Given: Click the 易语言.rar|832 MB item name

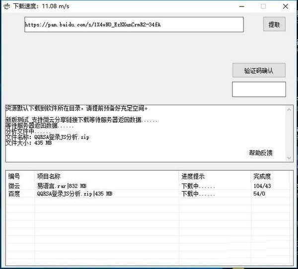Looking at the screenshot, I should [62, 186].
